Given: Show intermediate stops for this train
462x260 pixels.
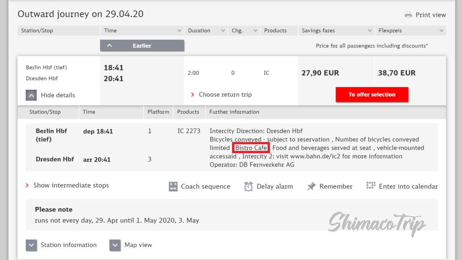Looking at the screenshot, I should click(x=71, y=186).
